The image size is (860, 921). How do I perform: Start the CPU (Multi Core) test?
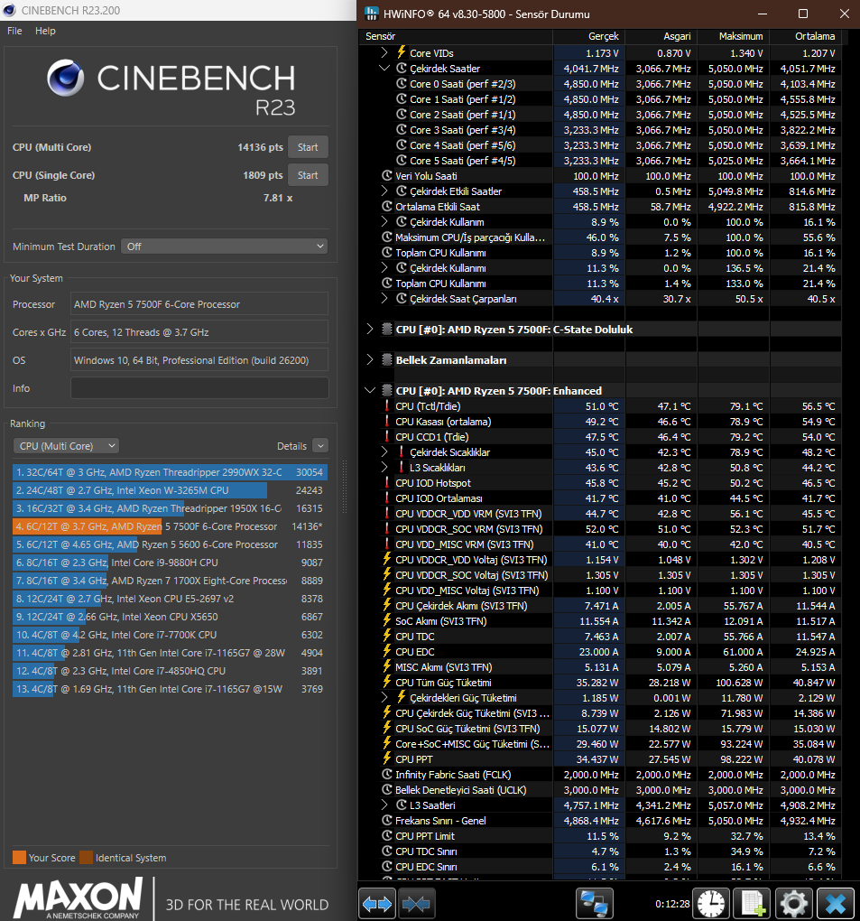[308, 147]
